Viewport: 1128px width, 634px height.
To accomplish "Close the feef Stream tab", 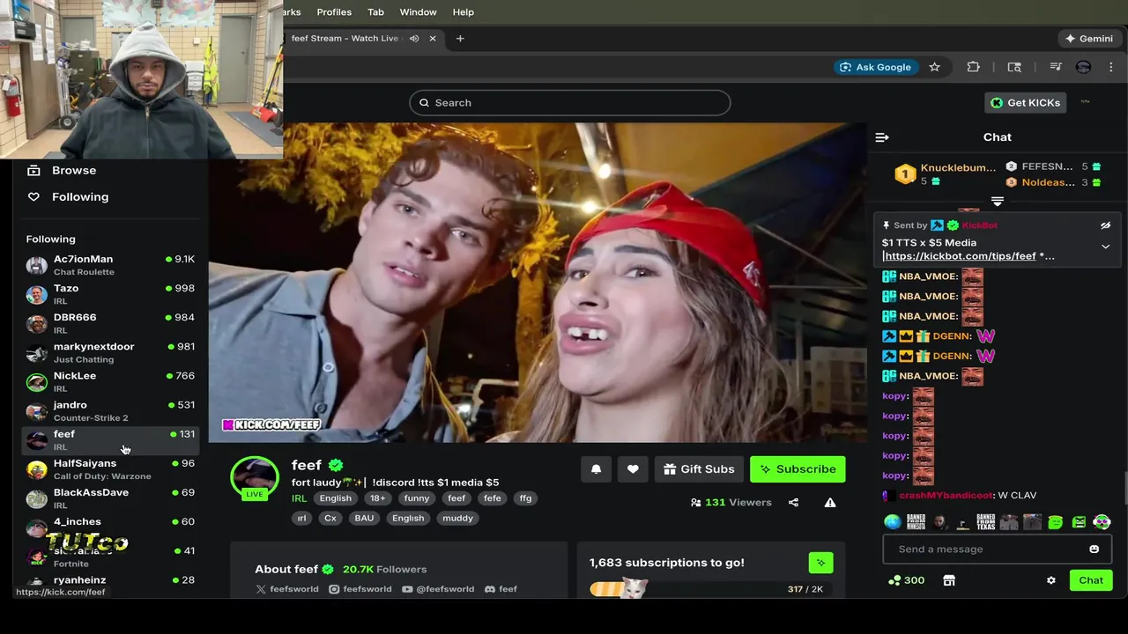I will tap(433, 39).
